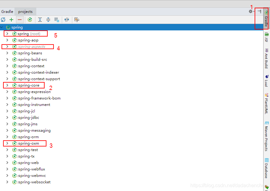Select the Gradle title tab
This screenshot has height=191, width=270.
[x=7, y=12]
